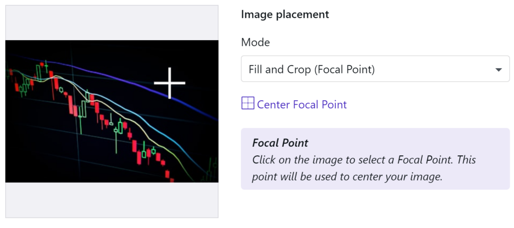Click the green candlesticks at right image edge

point(211,170)
